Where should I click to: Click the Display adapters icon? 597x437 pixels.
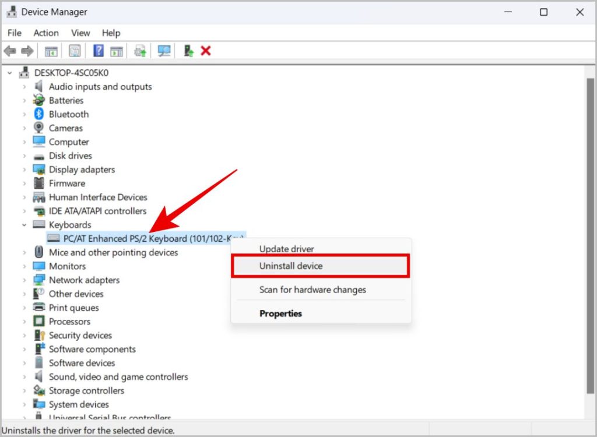pos(39,170)
